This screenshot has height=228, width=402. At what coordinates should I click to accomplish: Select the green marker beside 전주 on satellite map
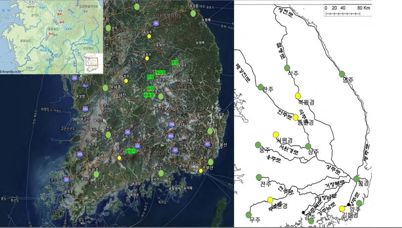point(108,135)
